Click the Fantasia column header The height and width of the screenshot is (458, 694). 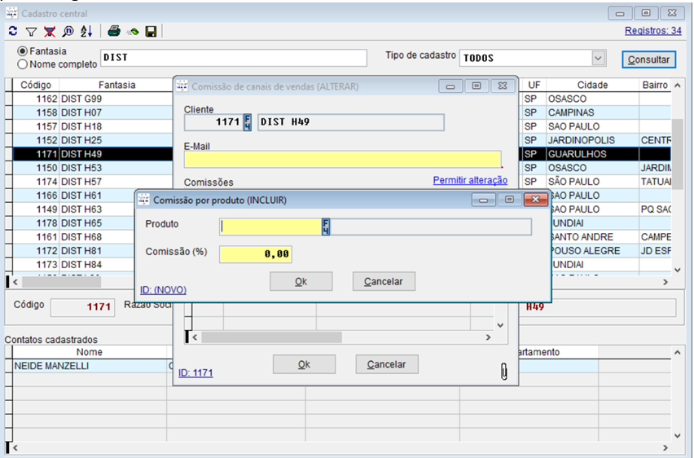116,85
